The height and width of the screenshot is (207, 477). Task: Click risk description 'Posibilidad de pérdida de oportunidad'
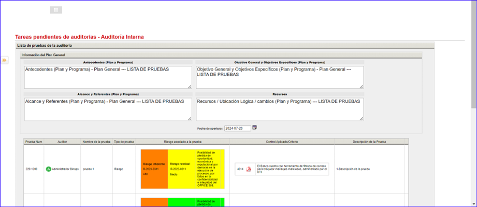(208, 169)
